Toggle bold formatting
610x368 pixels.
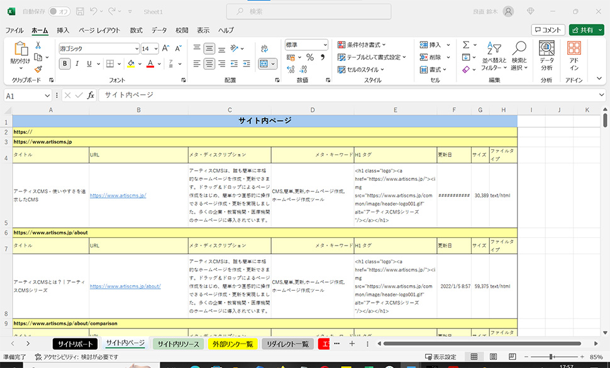65,63
